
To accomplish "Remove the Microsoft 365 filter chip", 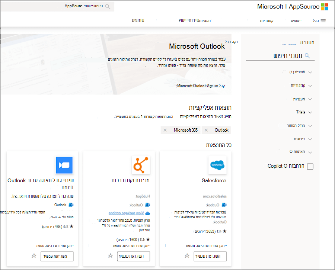I will pyautogui.click(x=165, y=130).
